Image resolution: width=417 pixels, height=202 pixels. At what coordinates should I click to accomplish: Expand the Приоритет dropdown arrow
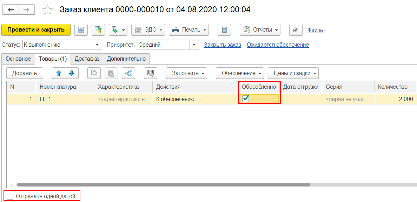click(194, 45)
